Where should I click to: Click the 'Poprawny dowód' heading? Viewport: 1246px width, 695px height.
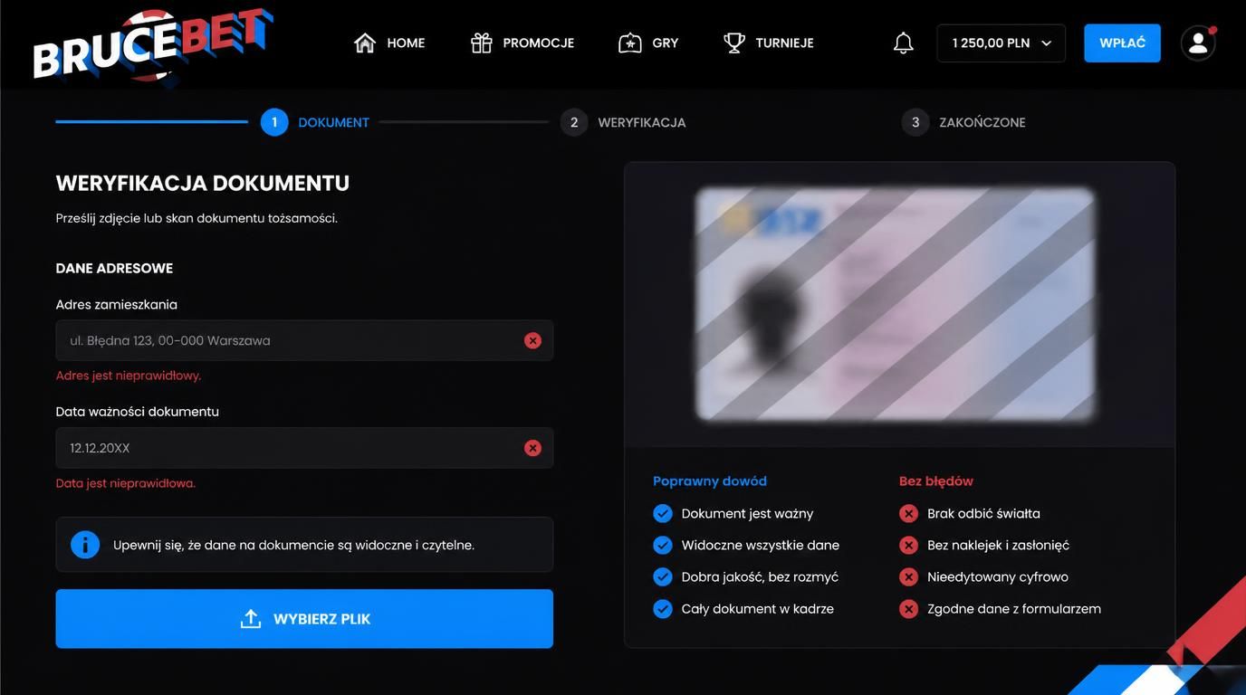pos(710,481)
